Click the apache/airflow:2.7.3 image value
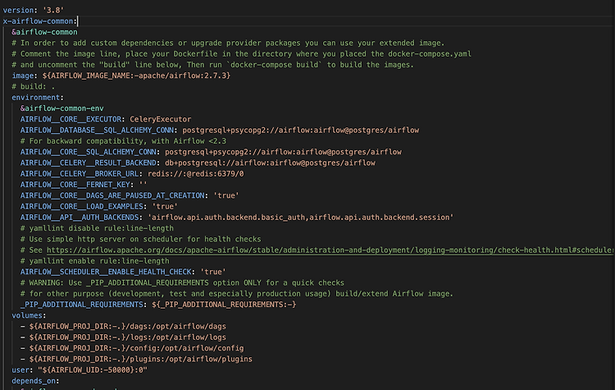Viewport: 615px width, 390px height. pos(136,76)
